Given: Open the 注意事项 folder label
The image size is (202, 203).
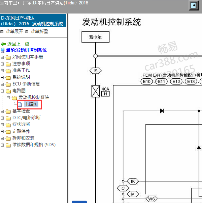Looking at the screenshot, I should click(21, 64).
